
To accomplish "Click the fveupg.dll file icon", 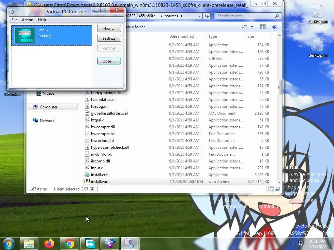I will tap(87, 106).
